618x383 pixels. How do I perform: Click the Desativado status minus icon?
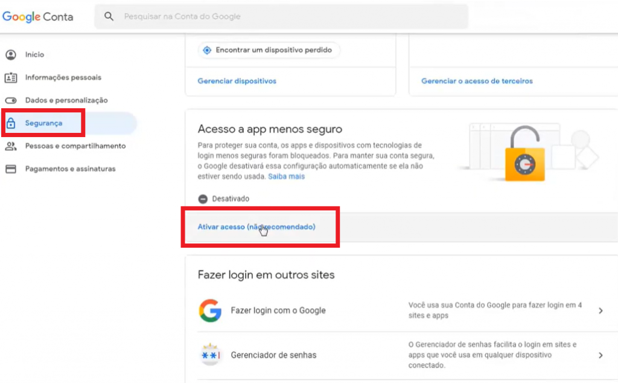(203, 199)
